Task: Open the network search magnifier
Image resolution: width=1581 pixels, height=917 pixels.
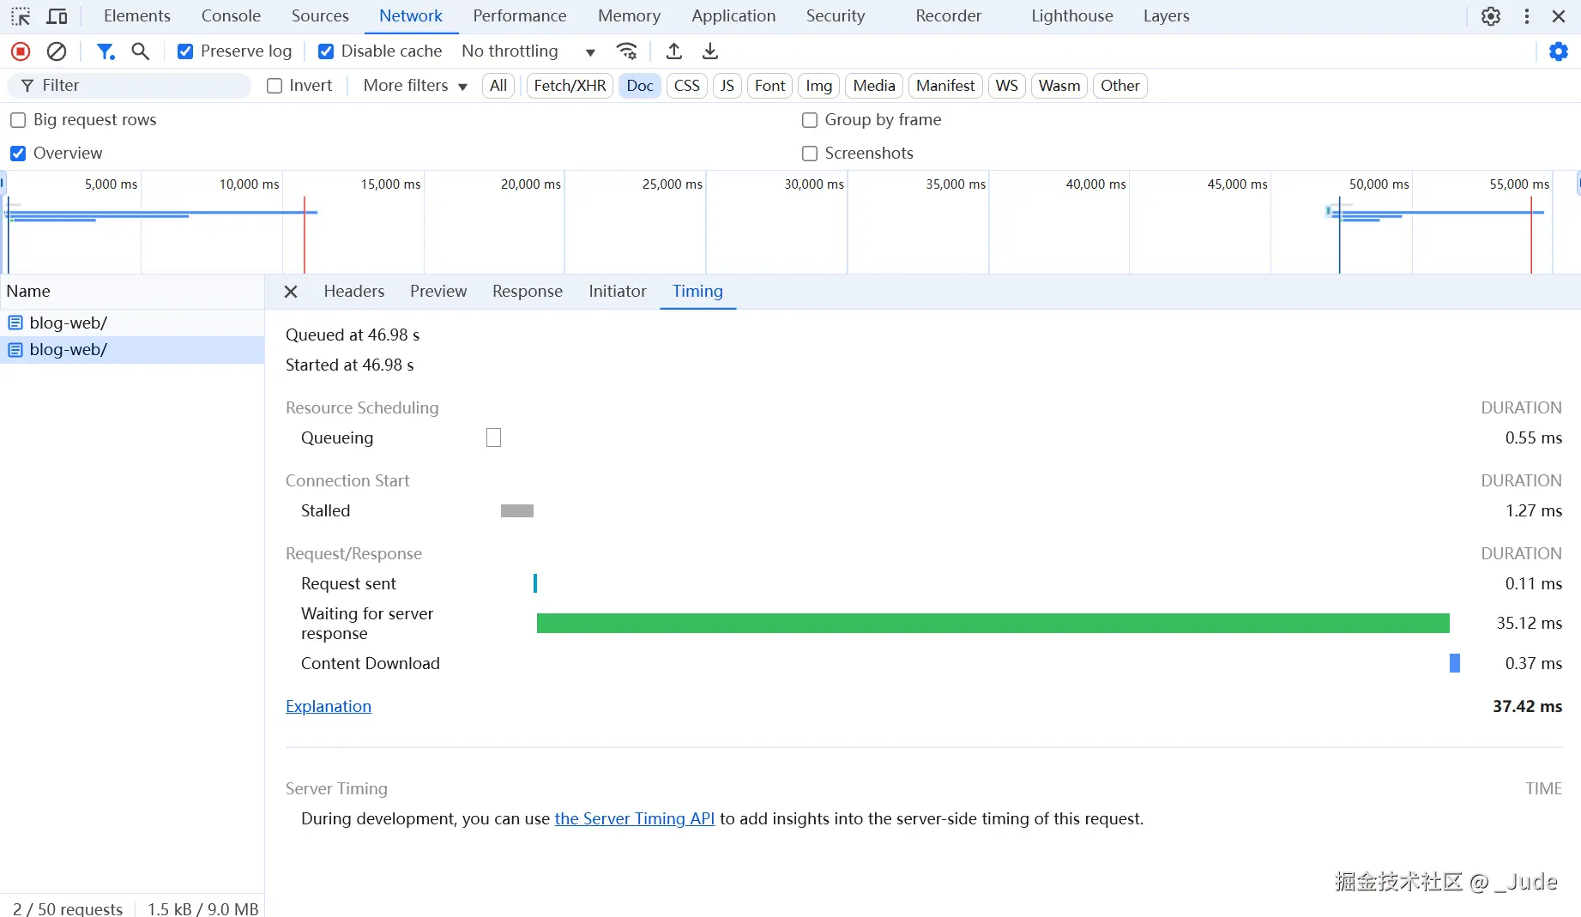Action: [141, 51]
